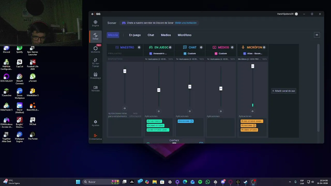Open Discord desktop shortcut

click(6, 50)
